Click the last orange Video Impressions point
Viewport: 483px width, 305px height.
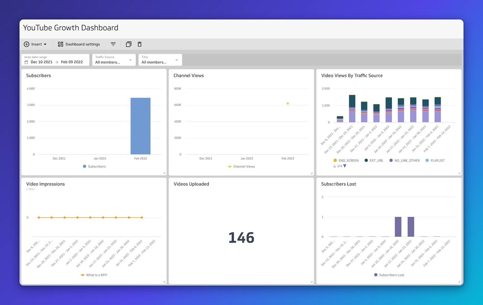[x=142, y=217]
